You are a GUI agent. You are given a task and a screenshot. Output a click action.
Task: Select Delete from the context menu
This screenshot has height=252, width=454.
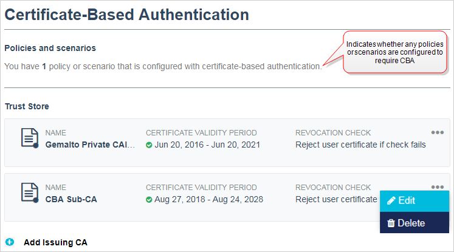[414, 223]
